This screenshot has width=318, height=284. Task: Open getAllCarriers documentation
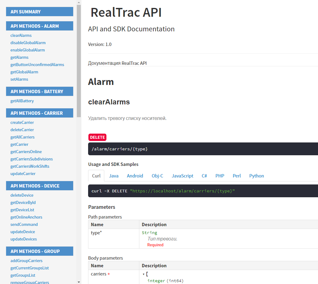(x=23, y=137)
